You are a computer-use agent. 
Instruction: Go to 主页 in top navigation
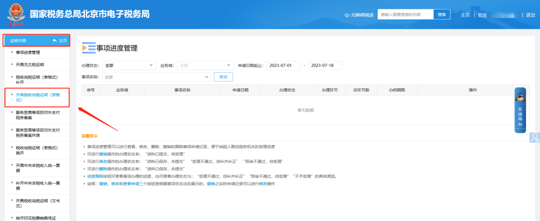[464, 15]
